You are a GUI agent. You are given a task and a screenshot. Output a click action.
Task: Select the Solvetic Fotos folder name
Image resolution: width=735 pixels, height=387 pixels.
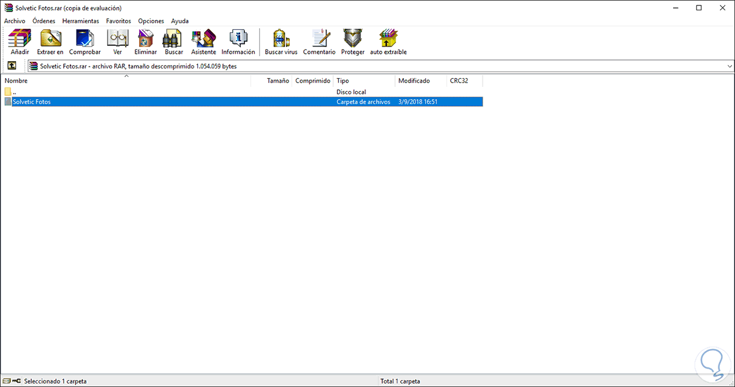(x=31, y=102)
